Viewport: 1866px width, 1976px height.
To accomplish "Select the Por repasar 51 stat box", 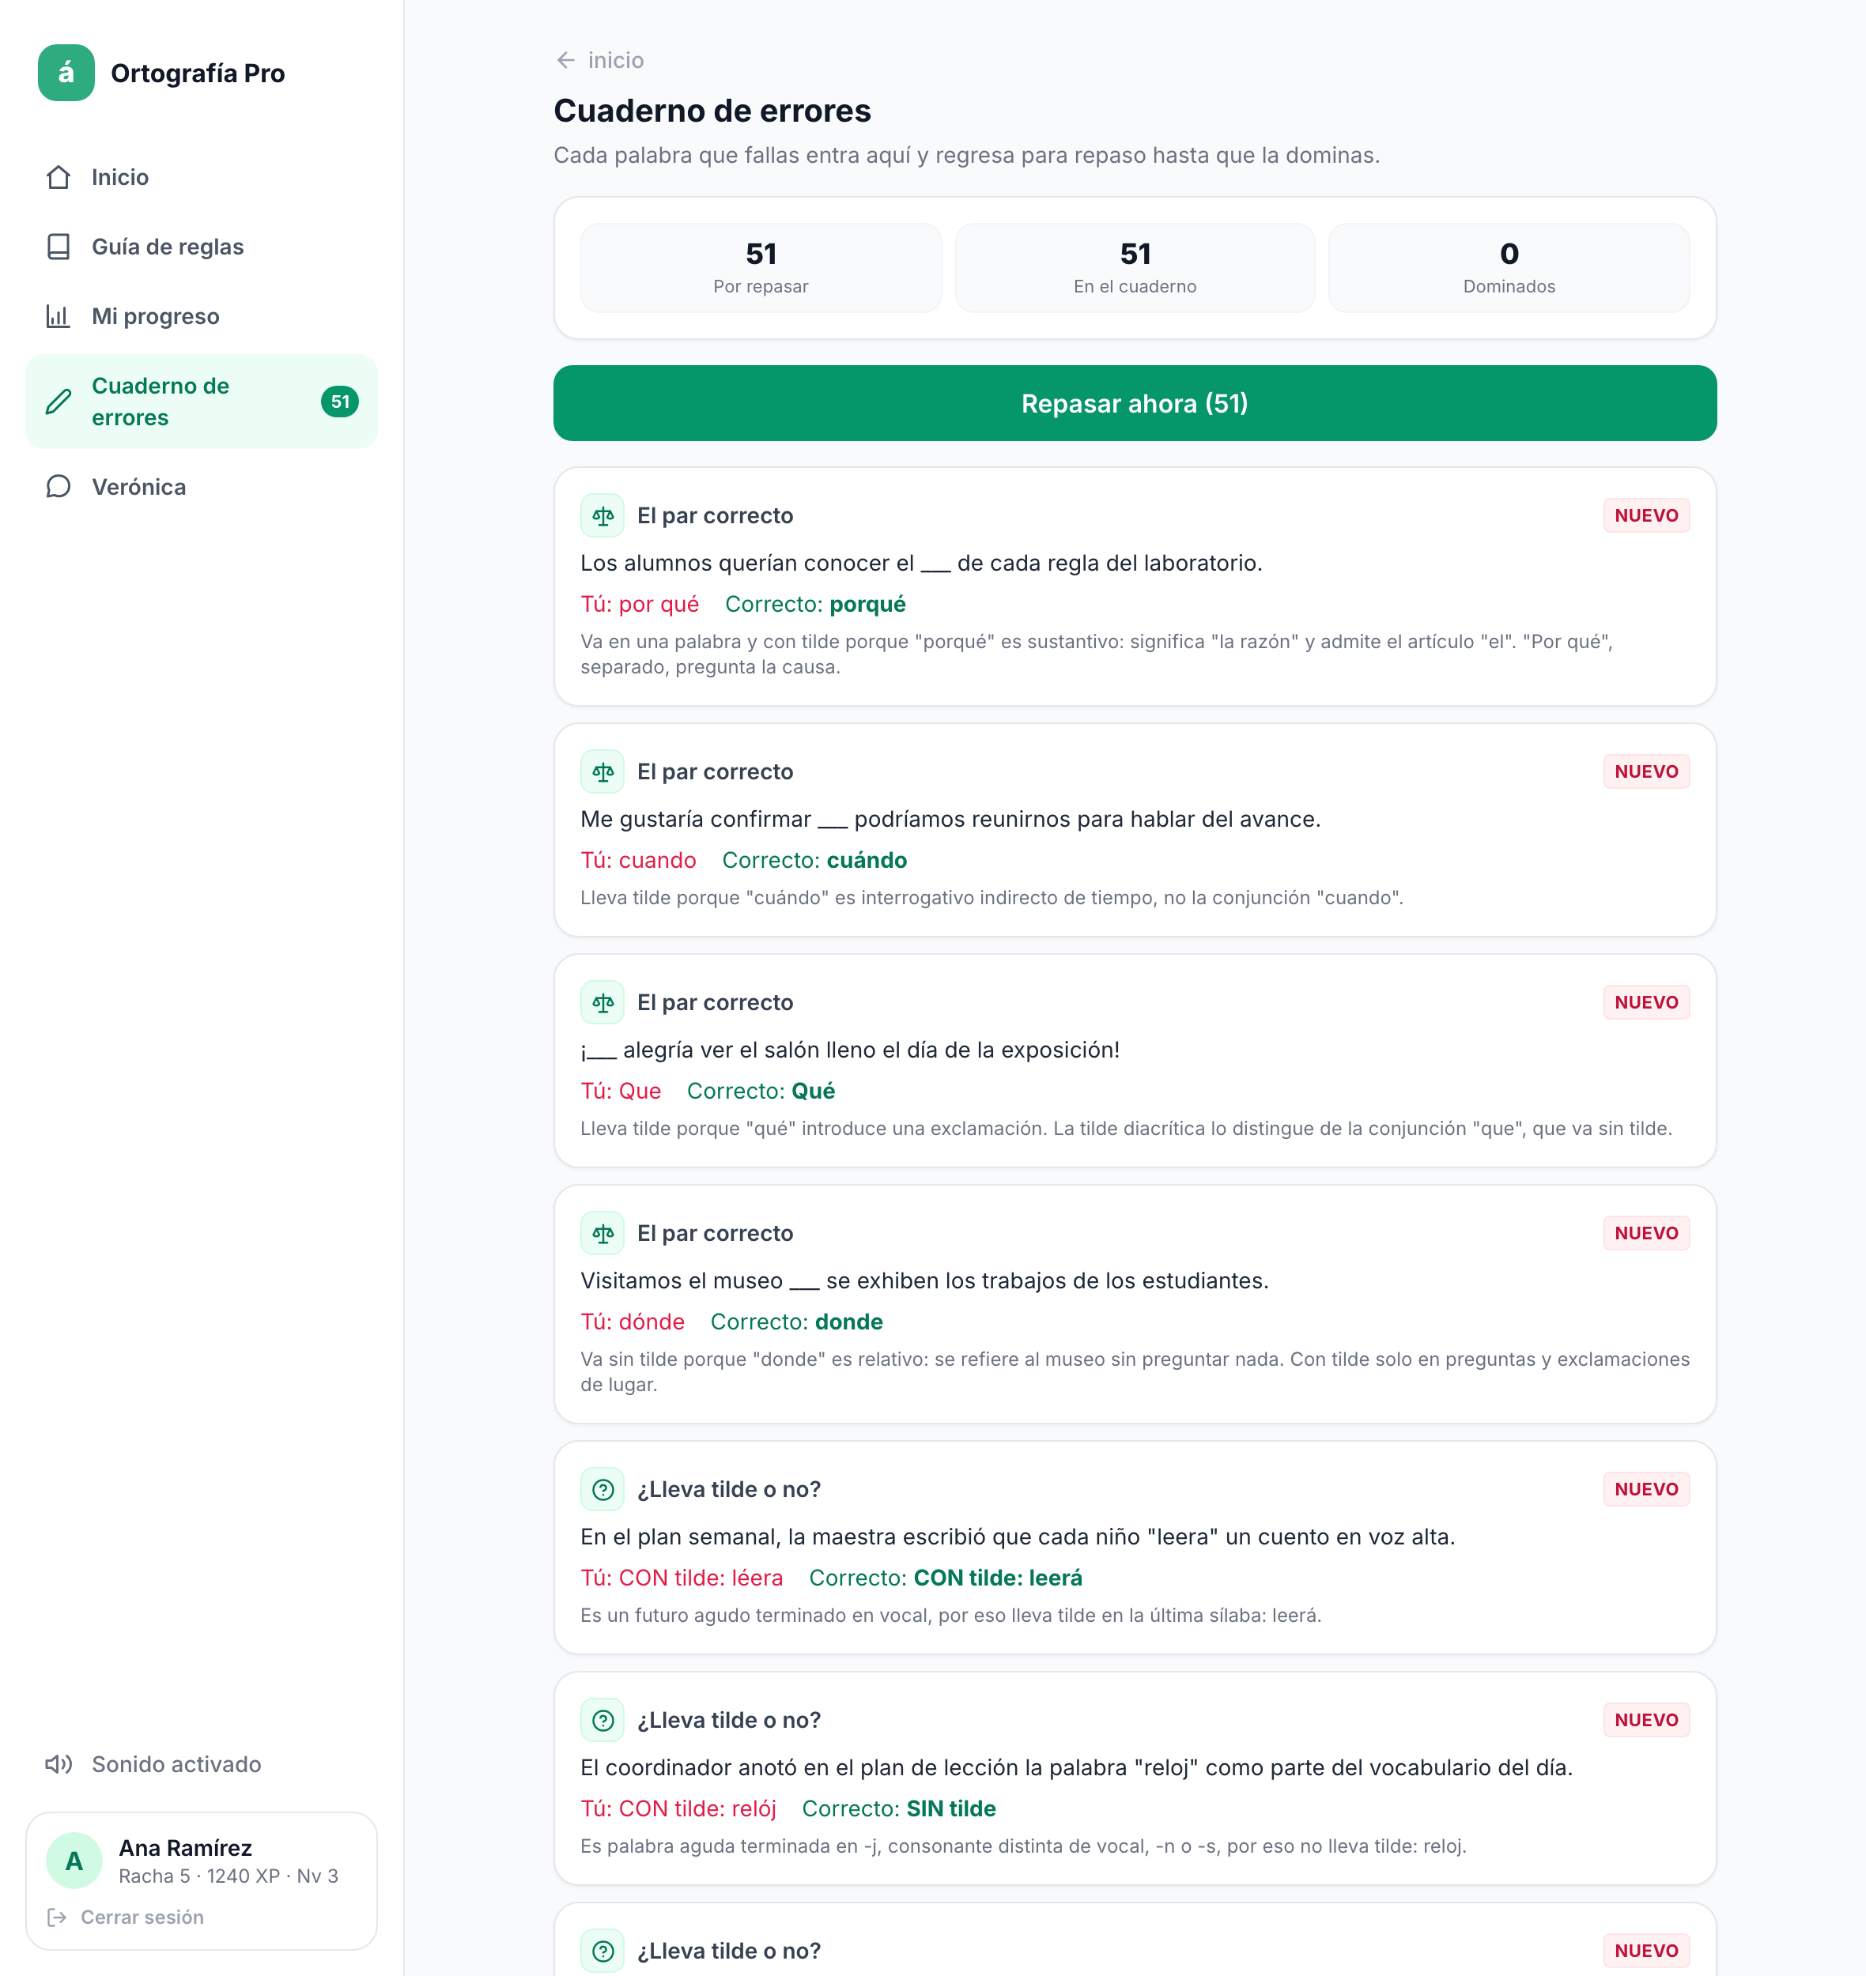I will pyautogui.click(x=761, y=267).
